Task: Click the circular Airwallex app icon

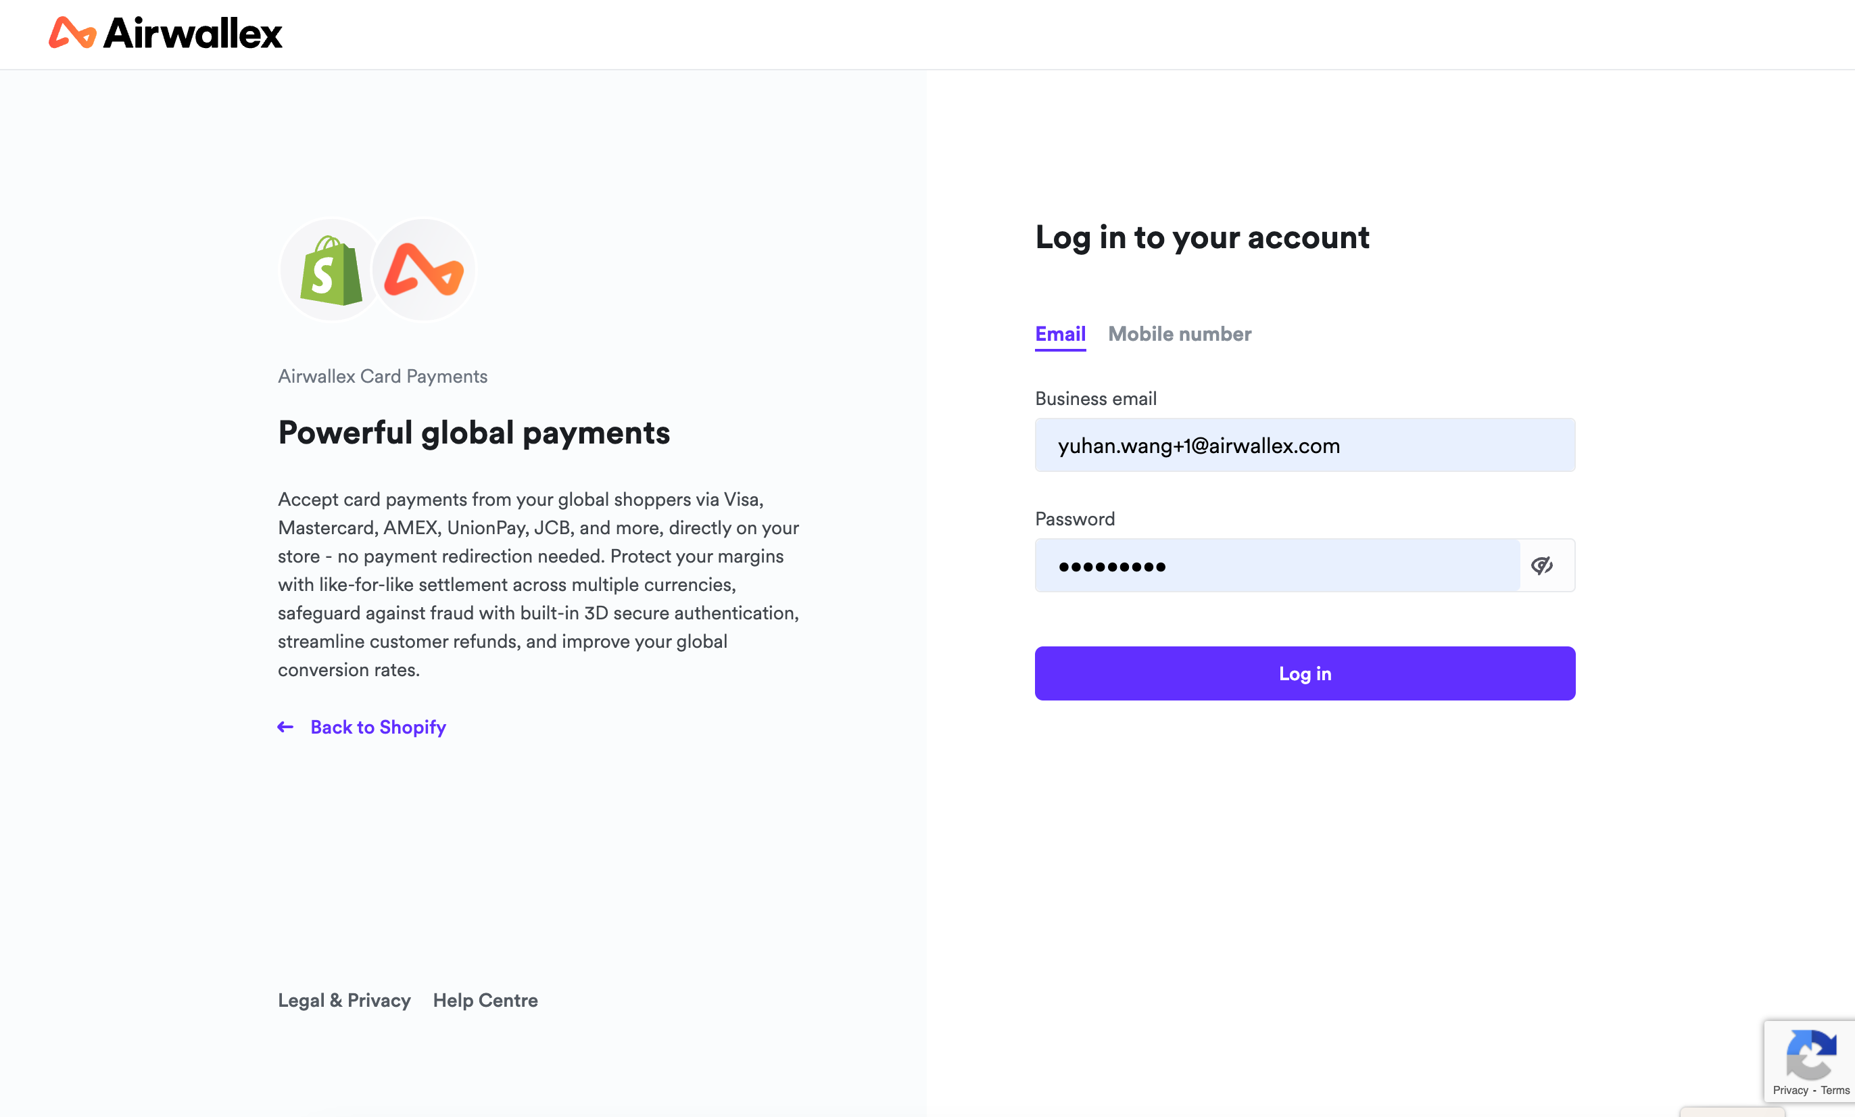Action: click(x=424, y=268)
